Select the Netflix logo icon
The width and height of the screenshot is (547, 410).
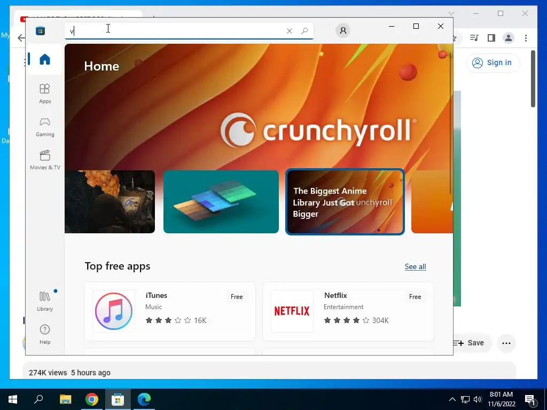[x=292, y=311]
